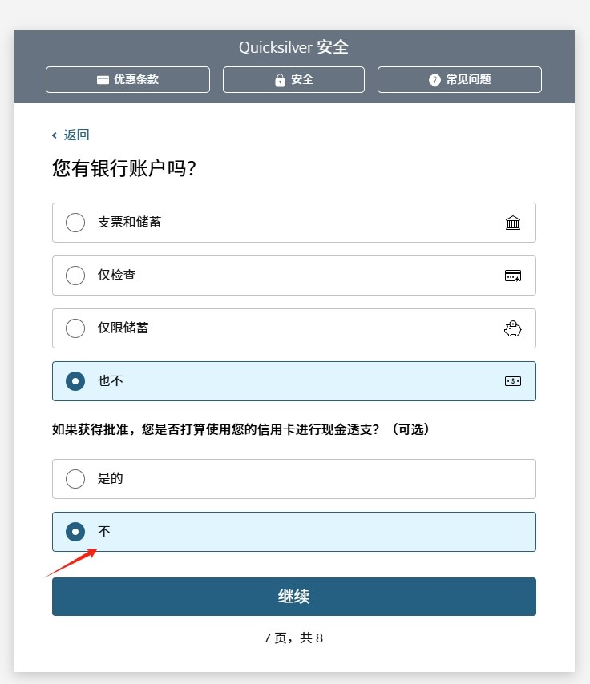Click the question mark icon in 常见问题

tap(434, 79)
